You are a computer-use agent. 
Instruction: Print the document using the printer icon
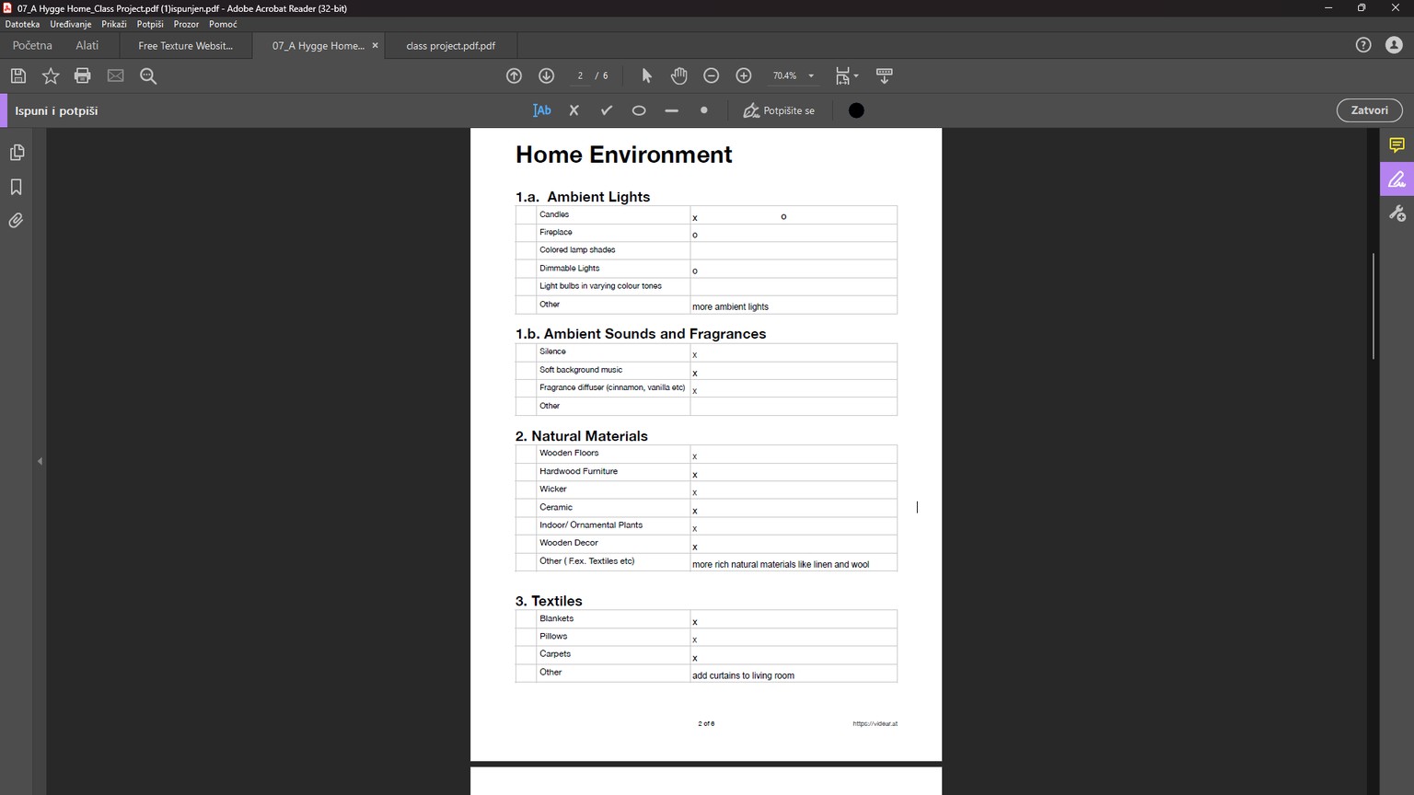click(x=83, y=76)
